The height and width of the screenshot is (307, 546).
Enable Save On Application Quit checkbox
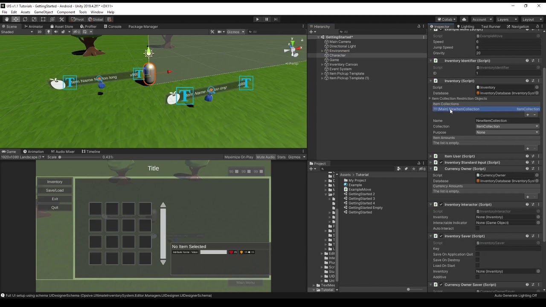tap(478, 255)
